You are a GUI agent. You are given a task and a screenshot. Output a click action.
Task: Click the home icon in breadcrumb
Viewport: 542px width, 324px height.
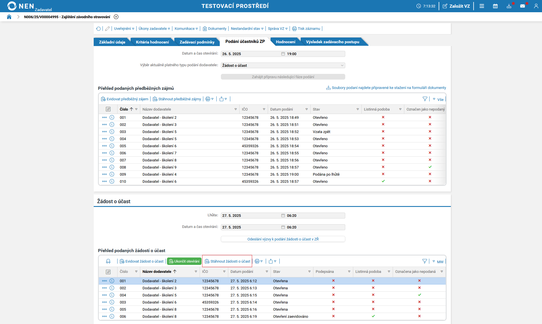pyautogui.click(x=9, y=17)
